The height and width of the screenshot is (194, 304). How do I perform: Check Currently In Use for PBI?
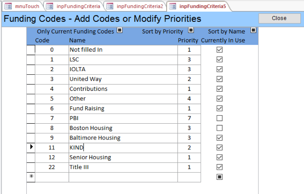click(219, 118)
